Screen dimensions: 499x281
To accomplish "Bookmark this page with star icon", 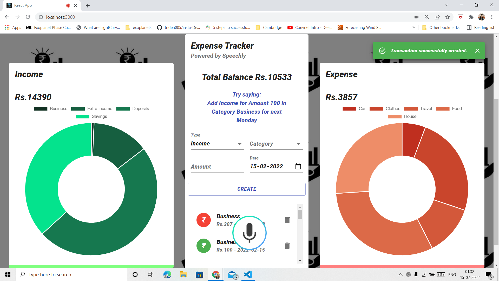I will coord(448,17).
